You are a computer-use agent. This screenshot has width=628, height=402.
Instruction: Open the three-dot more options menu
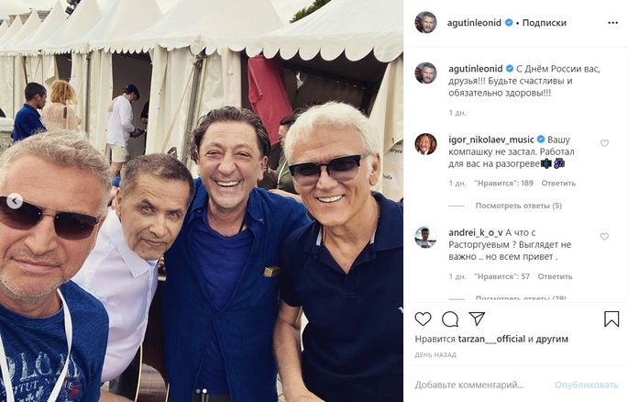pos(612,23)
